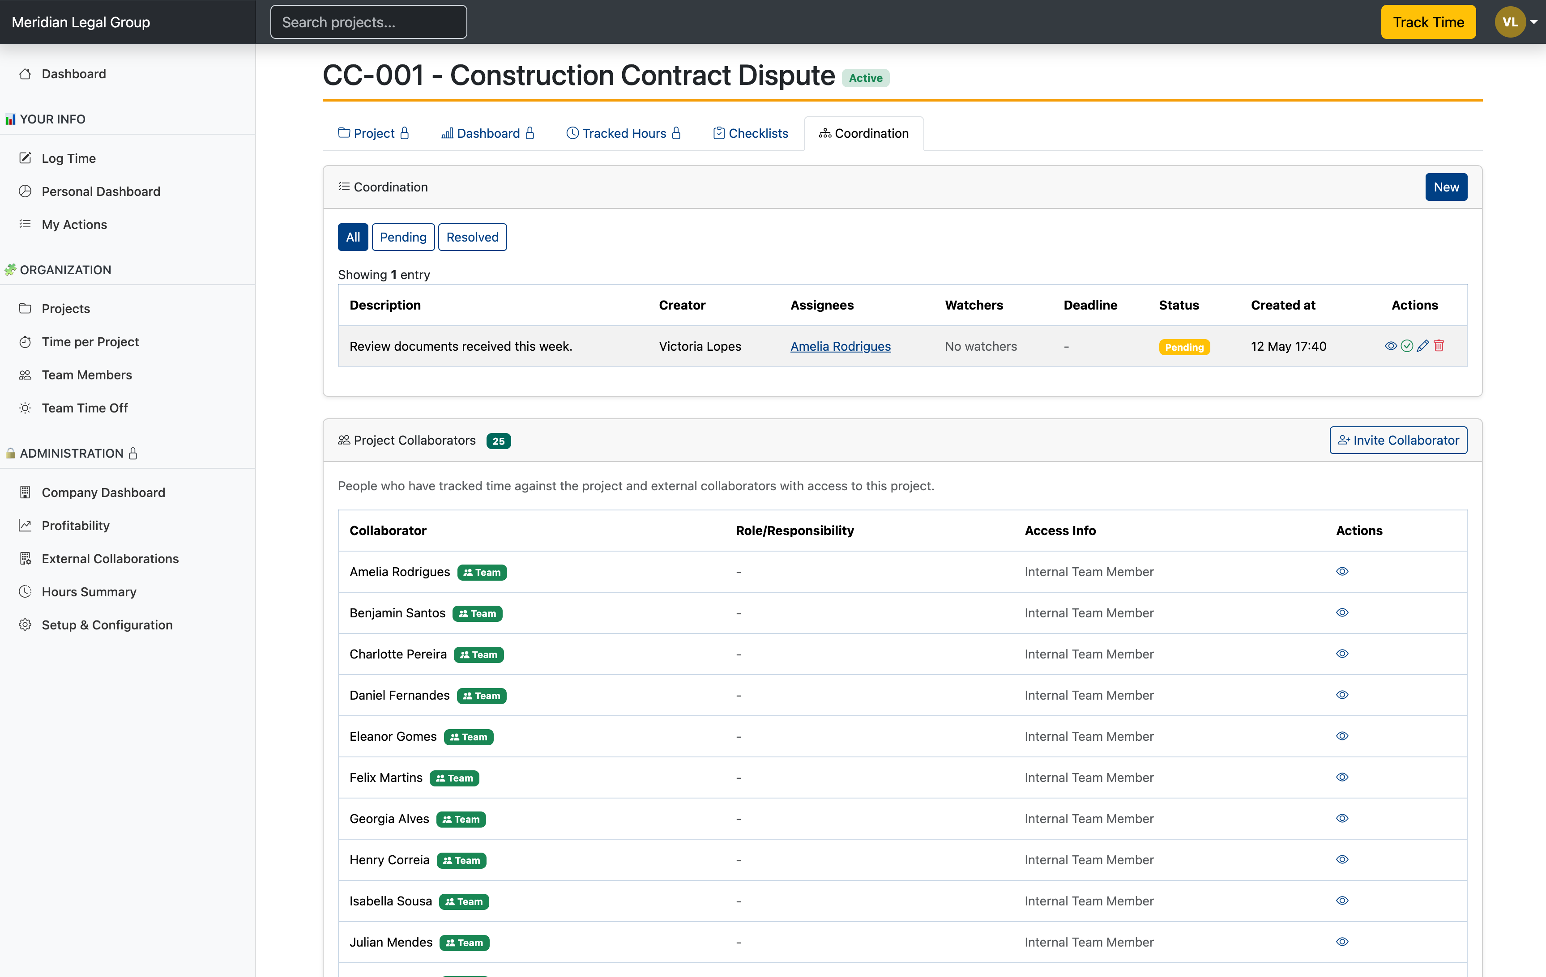The image size is (1546, 977).
Task: Click Team badge next to Felix Martins
Action: pos(454,777)
